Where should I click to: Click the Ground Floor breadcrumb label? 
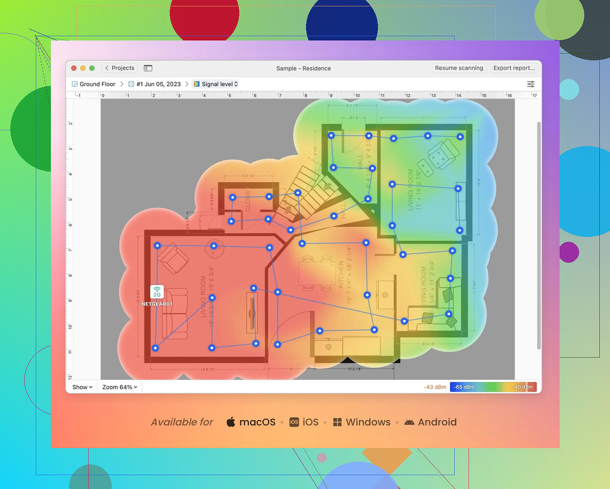click(97, 84)
